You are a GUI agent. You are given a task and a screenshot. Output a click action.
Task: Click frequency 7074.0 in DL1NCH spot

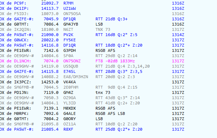51,61
